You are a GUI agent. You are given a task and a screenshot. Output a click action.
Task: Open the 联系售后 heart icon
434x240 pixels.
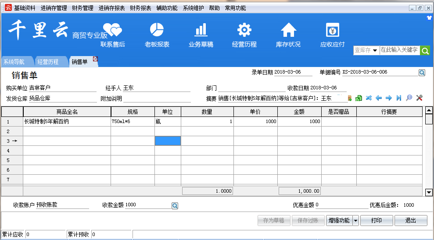(113, 31)
